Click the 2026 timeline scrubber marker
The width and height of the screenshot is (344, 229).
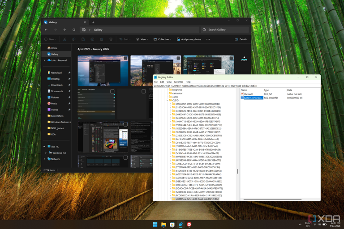[x=244, y=59]
